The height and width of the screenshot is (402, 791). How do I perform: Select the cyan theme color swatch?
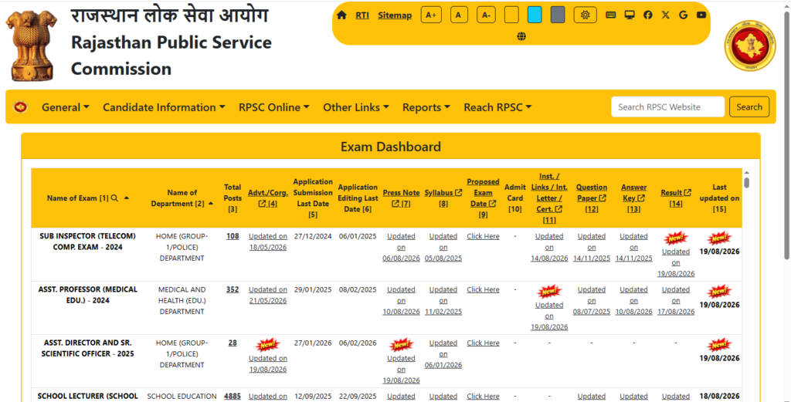tap(535, 15)
